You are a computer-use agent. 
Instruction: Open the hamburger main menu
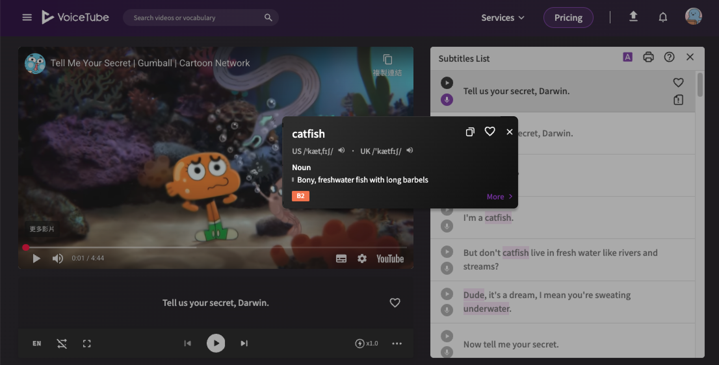pyautogui.click(x=27, y=18)
